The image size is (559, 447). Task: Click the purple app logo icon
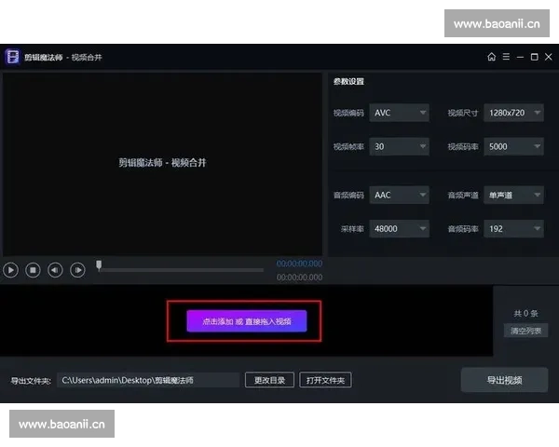(13, 57)
